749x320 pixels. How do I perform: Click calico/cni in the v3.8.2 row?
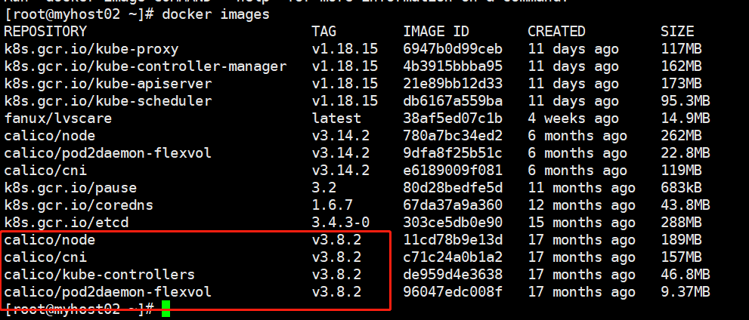[45, 257]
